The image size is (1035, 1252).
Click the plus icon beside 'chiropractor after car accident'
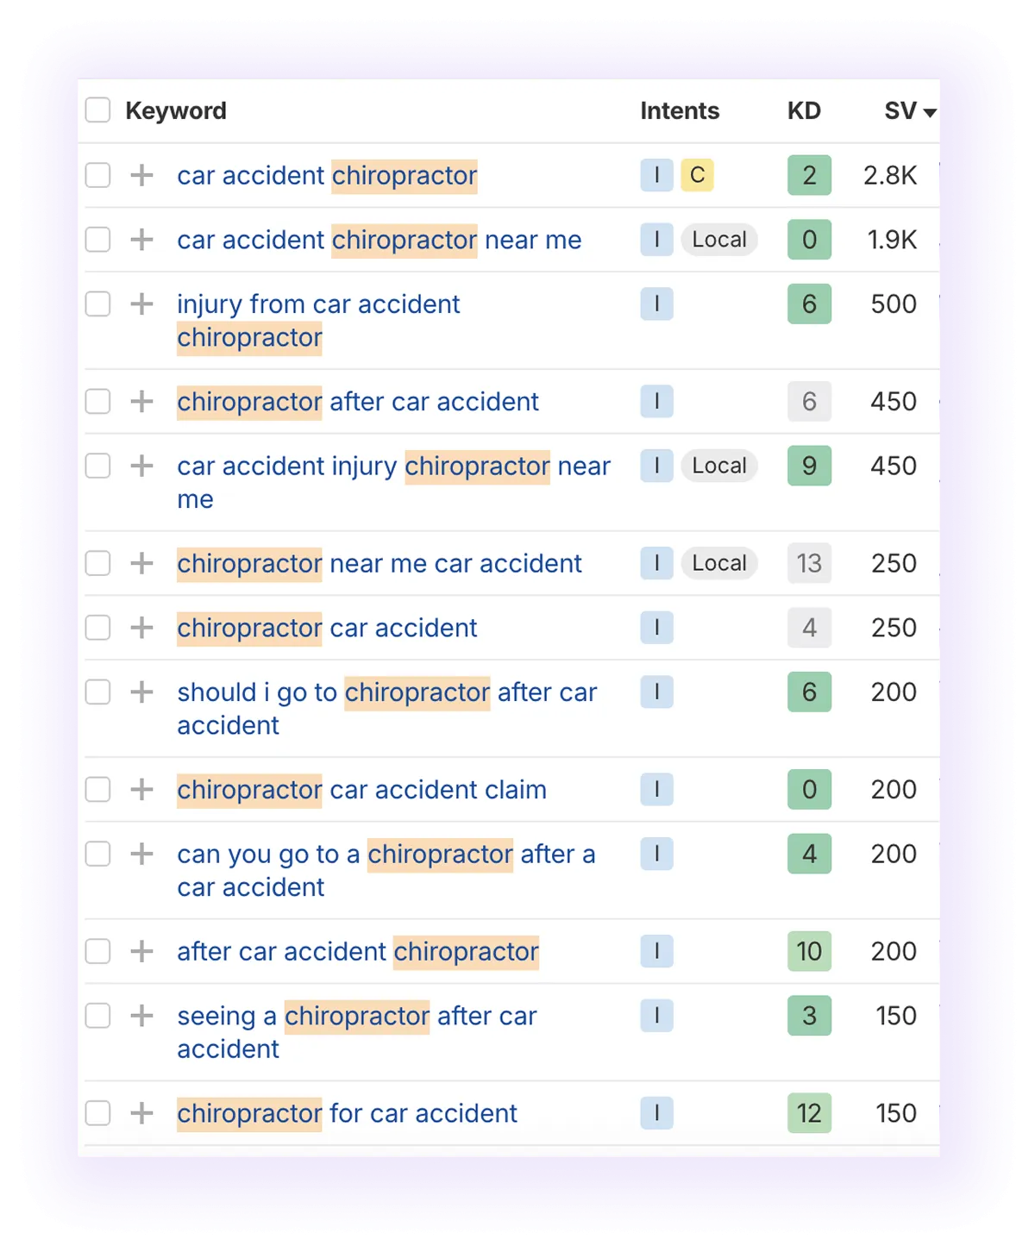pos(141,401)
